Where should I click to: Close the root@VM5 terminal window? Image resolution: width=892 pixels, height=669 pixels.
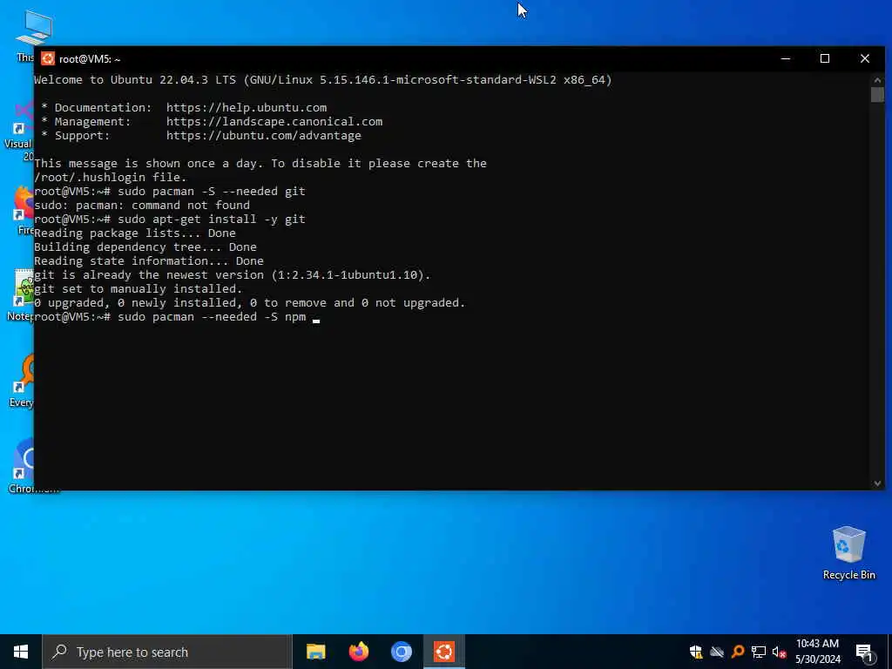pyautogui.click(x=865, y=58)
